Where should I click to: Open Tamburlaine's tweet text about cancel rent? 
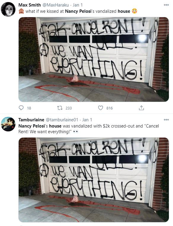point(89,129)
